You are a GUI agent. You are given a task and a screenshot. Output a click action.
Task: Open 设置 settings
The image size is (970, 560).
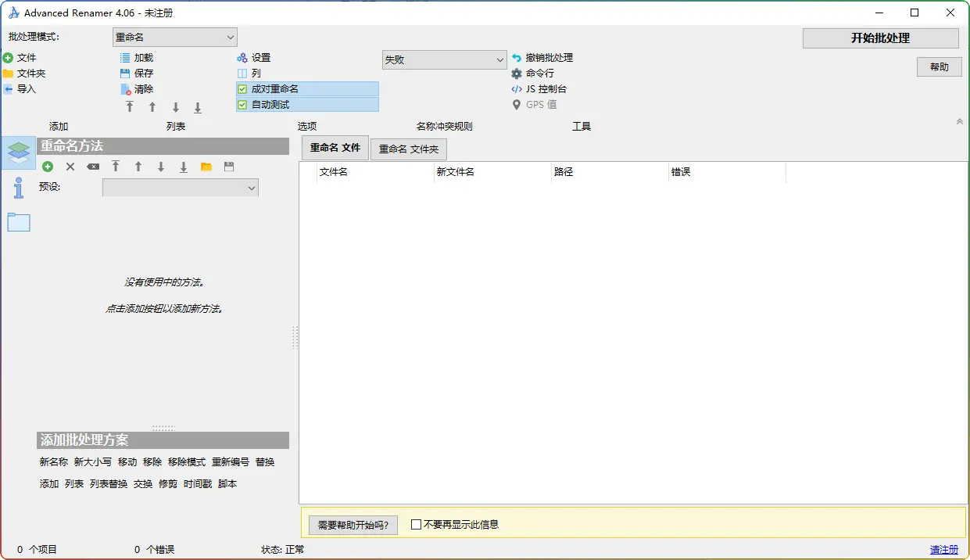(x=254, y=58)
